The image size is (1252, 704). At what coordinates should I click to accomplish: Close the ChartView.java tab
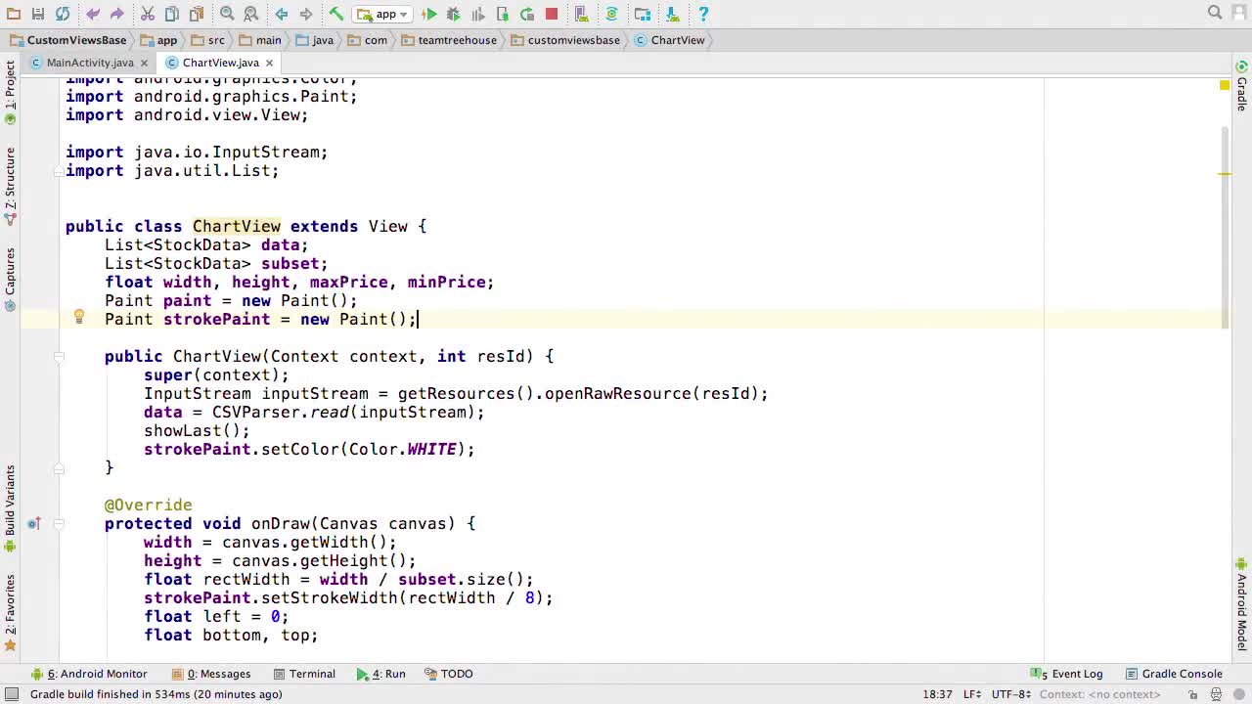click(x=269, y=63)
